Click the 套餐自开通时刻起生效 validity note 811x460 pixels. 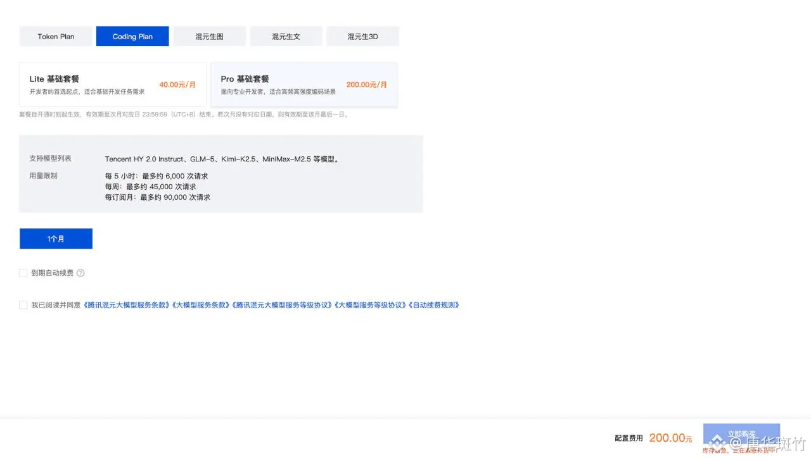coord(184,115)
